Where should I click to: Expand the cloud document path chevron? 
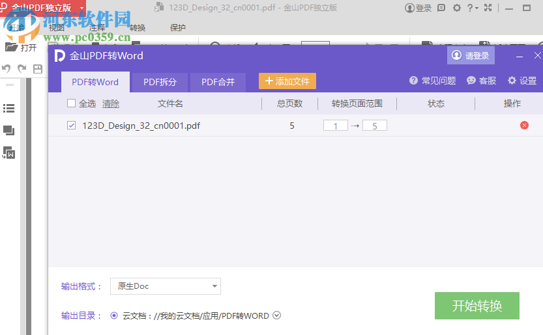point(276,315)
